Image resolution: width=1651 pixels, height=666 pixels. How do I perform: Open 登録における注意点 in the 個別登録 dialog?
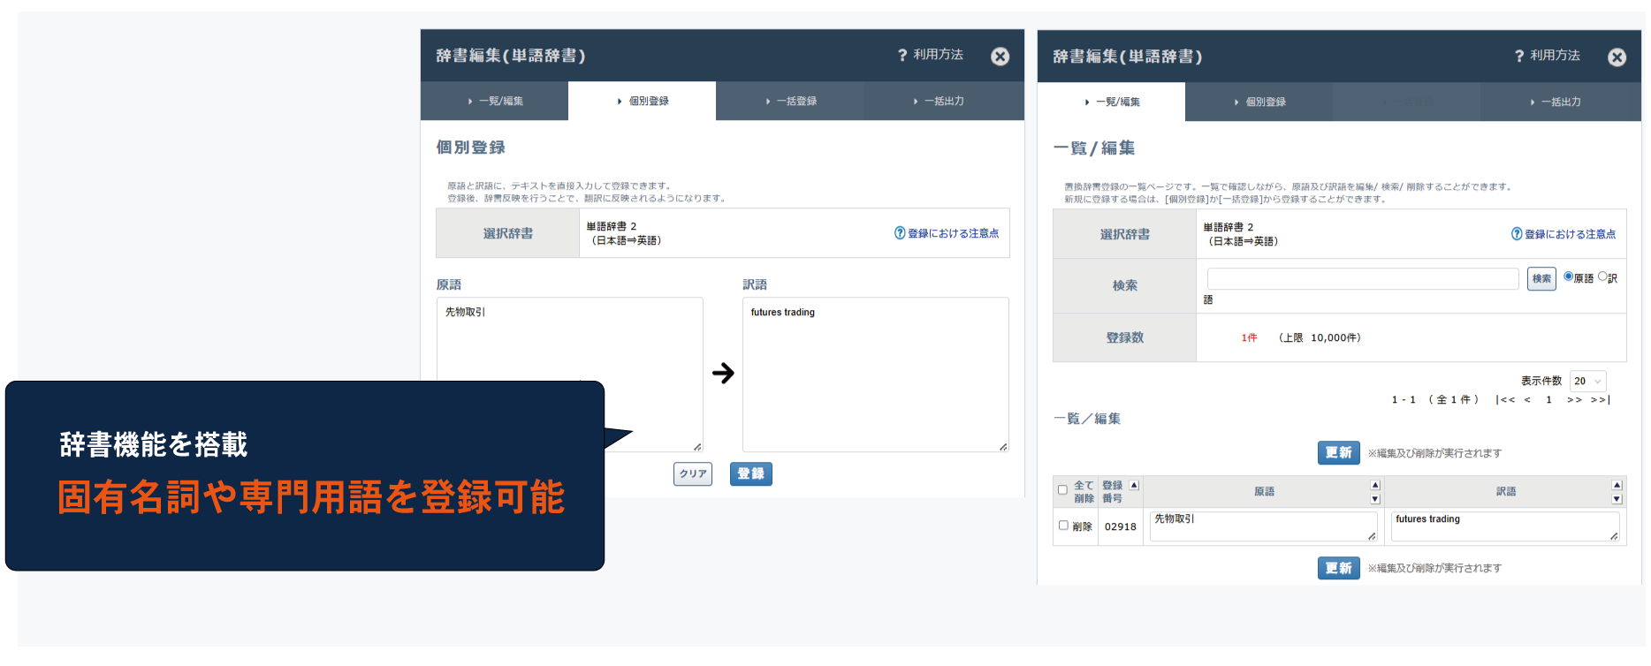(947, 233)
